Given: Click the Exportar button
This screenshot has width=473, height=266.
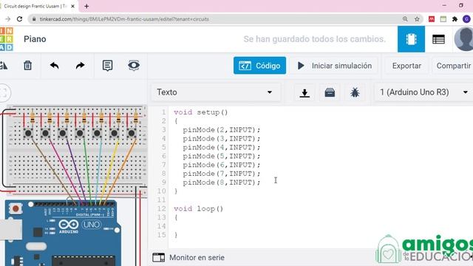Looking at the screenshot, I should (406, 66).
